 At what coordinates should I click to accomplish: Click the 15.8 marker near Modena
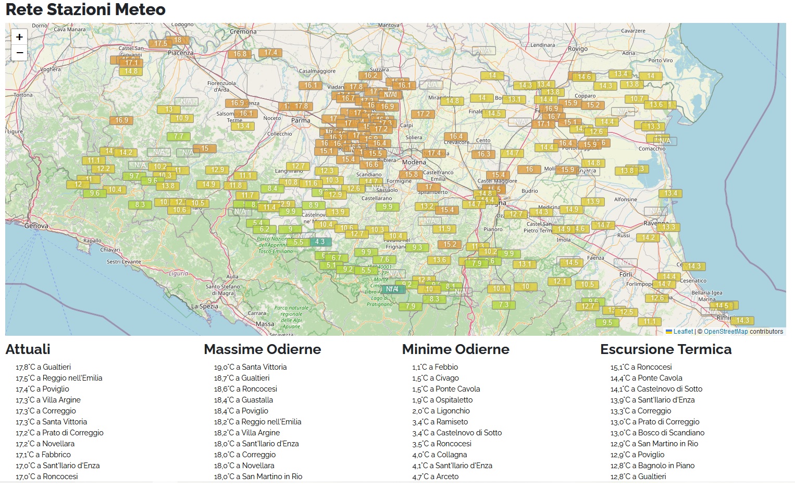coord(412,175)
